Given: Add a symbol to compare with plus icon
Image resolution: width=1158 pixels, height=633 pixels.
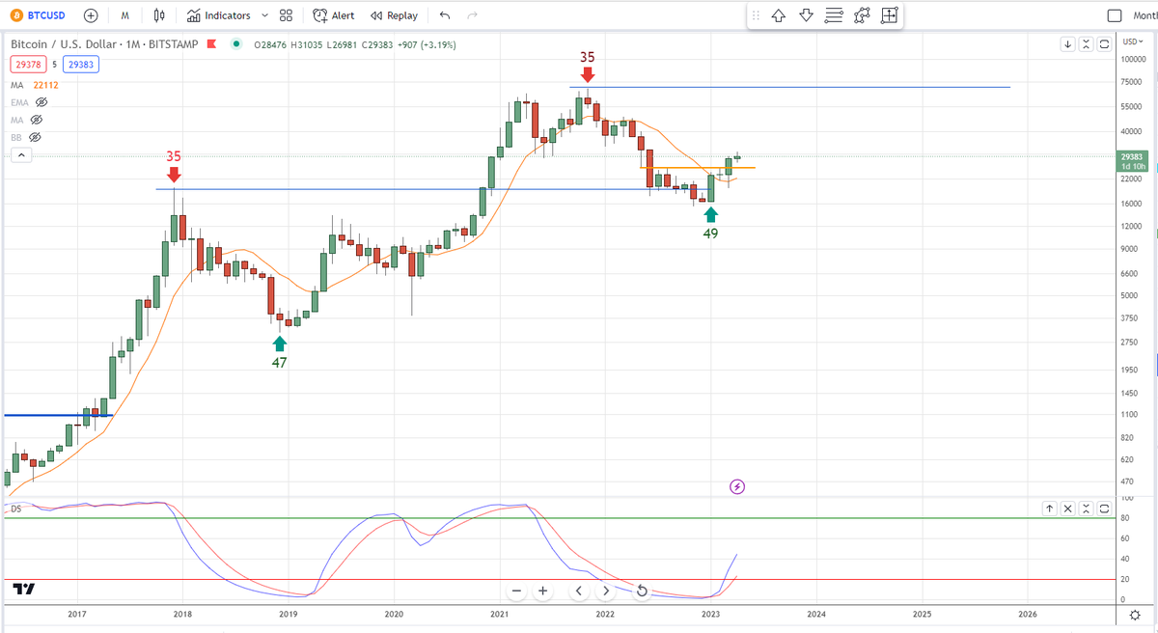Looking at the screenshot, I should (91, 15).
